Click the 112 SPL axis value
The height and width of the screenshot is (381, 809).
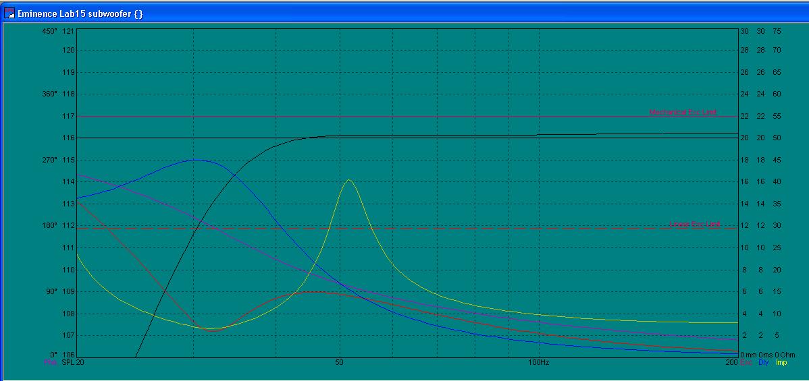(68, 225)
